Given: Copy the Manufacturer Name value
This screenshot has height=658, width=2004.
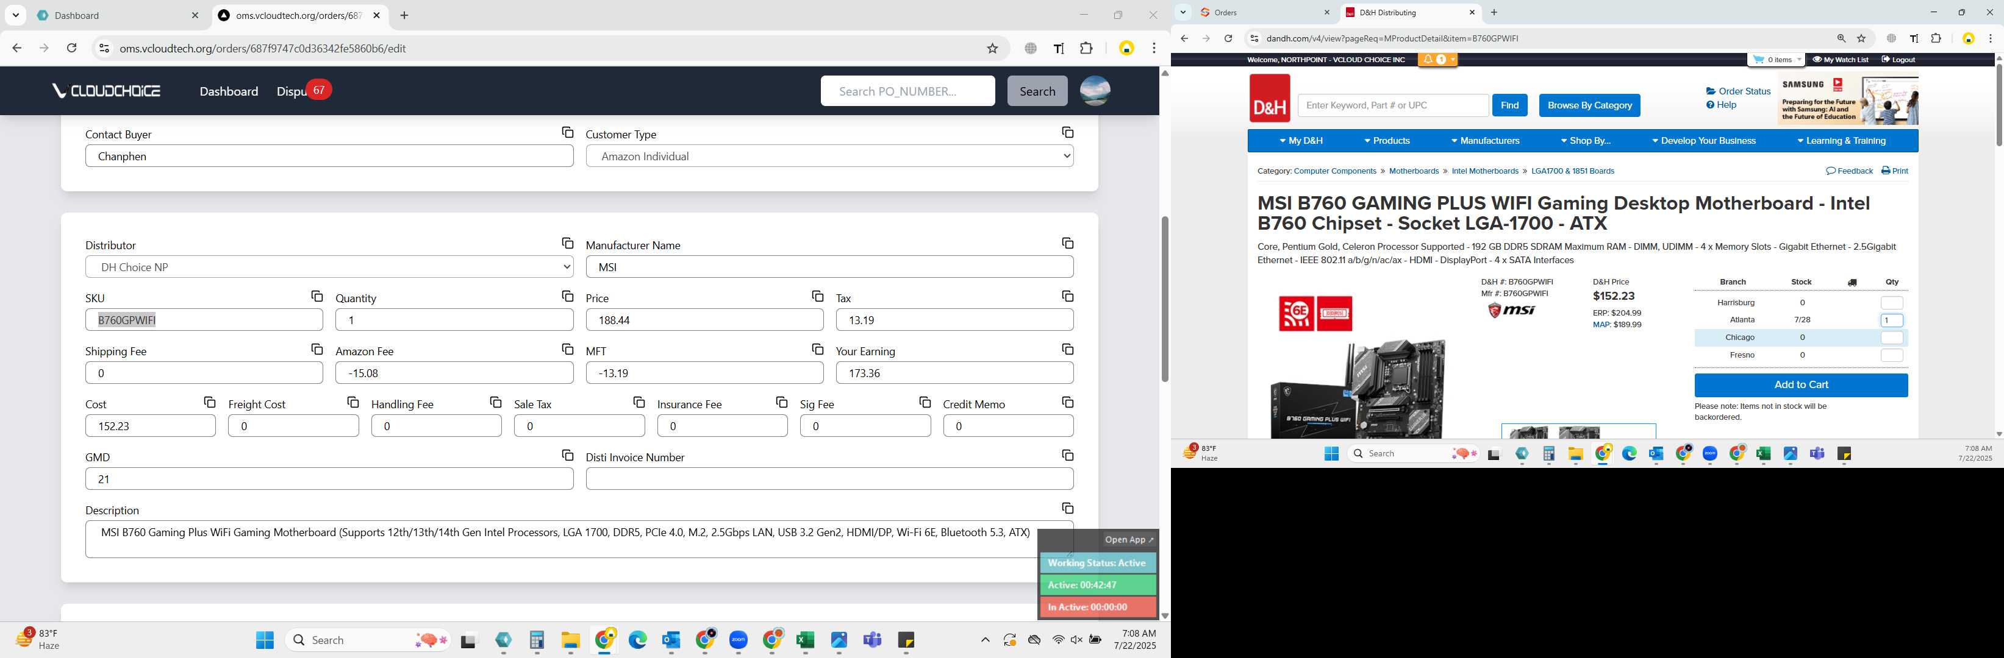Looking at the screenshot, I should (1067, 244).
